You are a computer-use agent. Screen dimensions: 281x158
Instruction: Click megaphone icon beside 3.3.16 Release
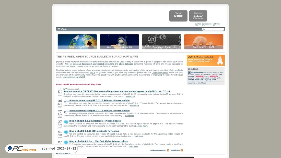tap(66, 112)
